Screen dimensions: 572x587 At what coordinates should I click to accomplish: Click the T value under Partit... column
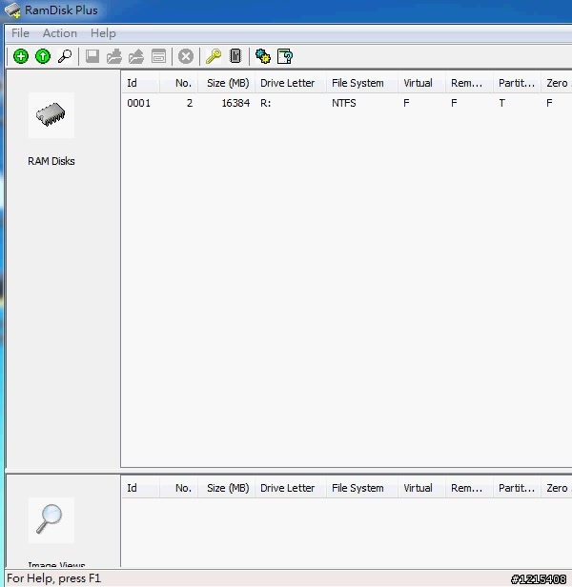[502, 103]
